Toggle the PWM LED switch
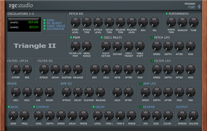The width and height of the screenshot is (207, 131). pos(71,37)
